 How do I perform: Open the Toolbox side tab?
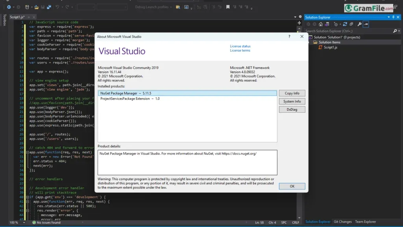click(4, 20)
